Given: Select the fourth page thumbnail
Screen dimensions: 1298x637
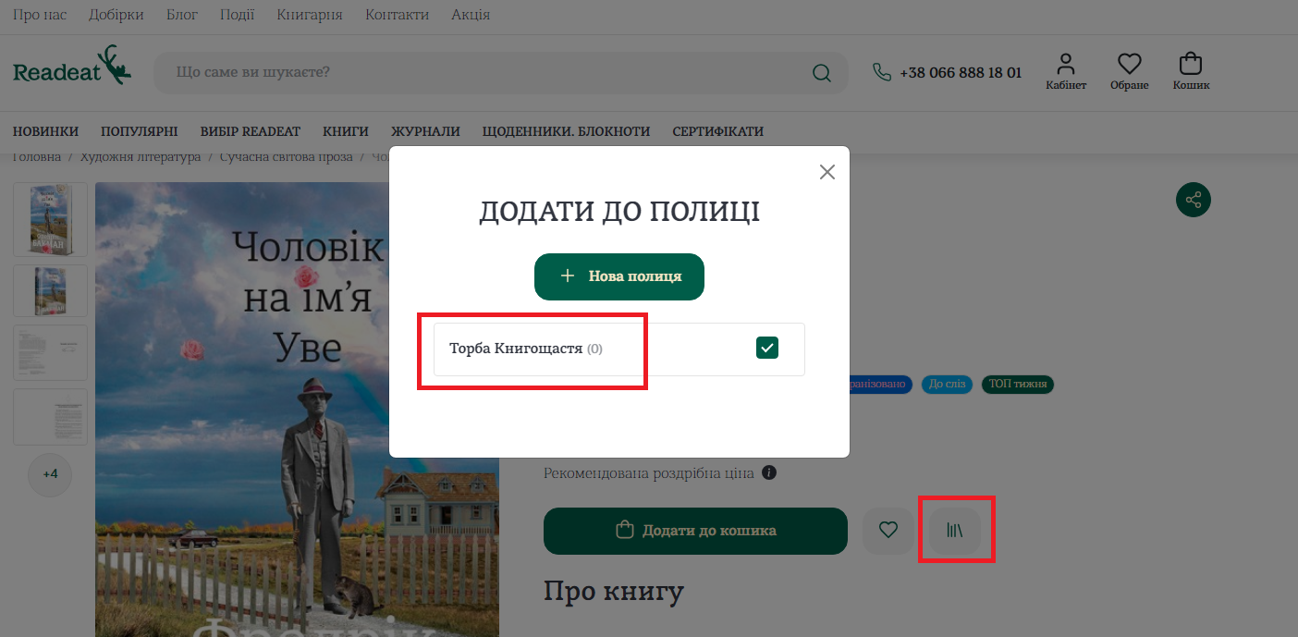Looking at the screenshot, I should click(x=50, y=417).
